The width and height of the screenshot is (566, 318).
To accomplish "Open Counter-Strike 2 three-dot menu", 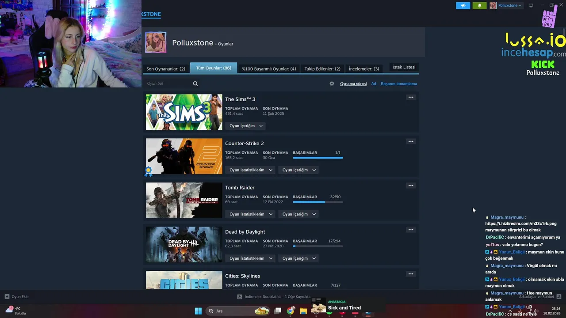I will (411, 141).
